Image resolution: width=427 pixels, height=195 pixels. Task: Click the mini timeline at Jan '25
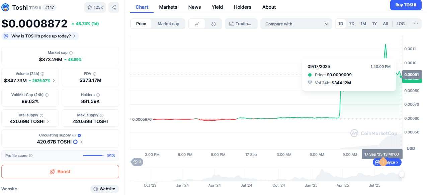click(311, 185)
